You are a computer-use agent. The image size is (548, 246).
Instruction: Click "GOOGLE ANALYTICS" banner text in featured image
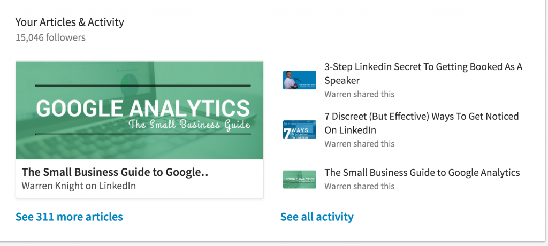click(143, 108)
